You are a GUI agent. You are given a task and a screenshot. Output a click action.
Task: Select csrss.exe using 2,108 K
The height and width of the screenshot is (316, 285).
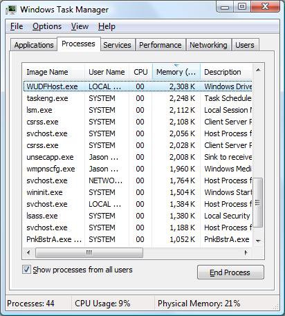pyautogui.click(x=138, y=122)
